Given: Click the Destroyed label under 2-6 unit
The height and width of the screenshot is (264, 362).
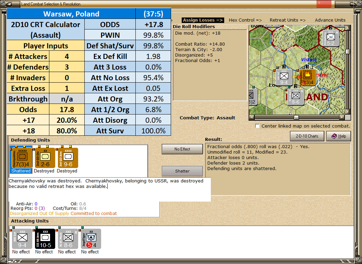Looking at the screenshot, I should [x=44, y=171].
